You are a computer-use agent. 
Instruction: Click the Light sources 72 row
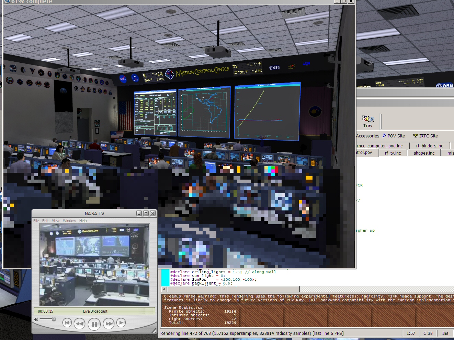coord(203,319)
